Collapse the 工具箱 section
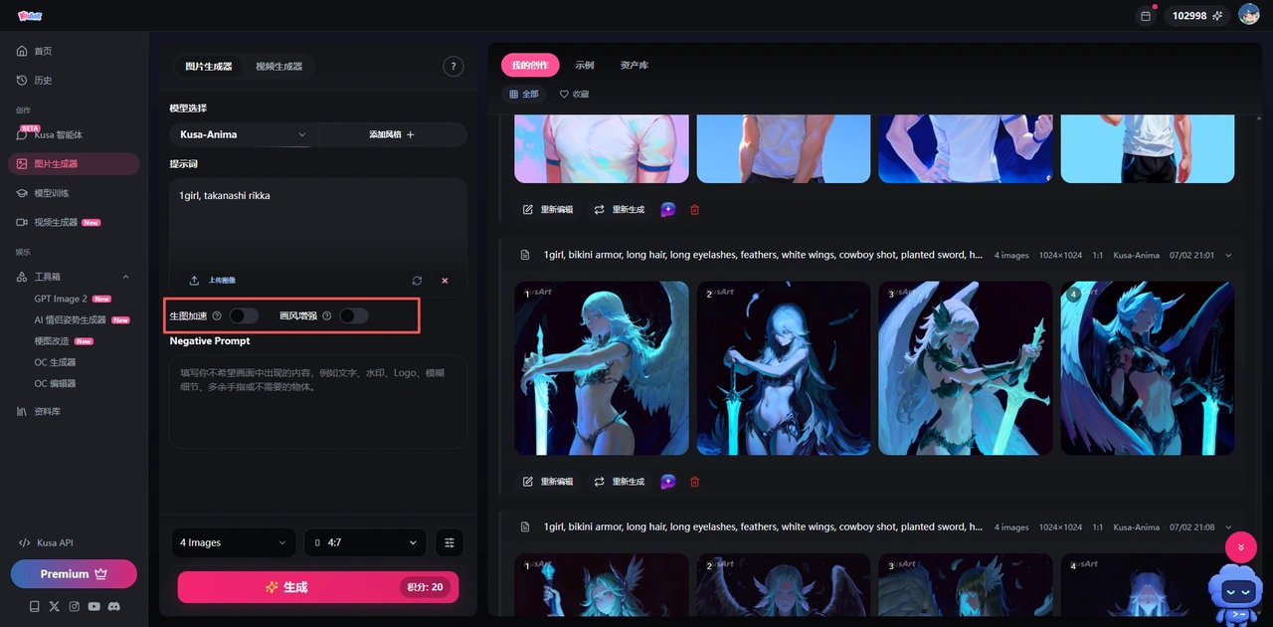1273x627 pixels. click(x=125, y=277)
